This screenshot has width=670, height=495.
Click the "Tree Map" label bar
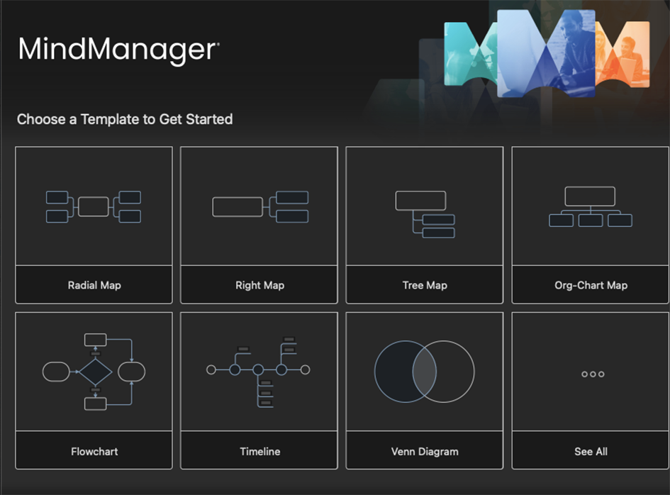425,284
